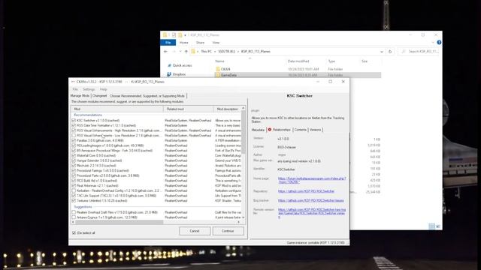
Task: Click Explorer back arrow button
Action: point(165,52)
